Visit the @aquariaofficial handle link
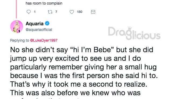The height and width of the screenshot is (99, 171). (x=39, y=30)
